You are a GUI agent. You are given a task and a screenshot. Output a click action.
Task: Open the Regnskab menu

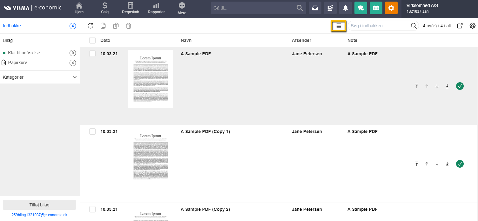pos(130,8)
